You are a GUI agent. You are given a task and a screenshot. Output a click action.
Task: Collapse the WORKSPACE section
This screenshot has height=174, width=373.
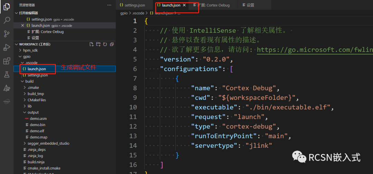tap(16, 44)
